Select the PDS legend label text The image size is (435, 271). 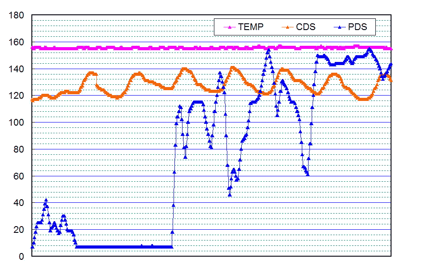[x=357, y=27]
